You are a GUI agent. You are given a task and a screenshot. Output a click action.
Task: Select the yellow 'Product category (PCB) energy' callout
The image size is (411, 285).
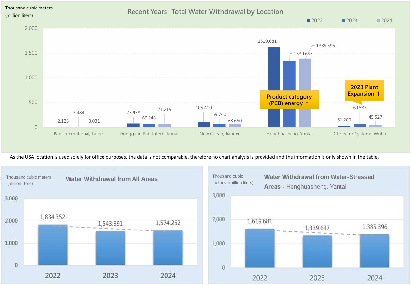pos(289,100)
